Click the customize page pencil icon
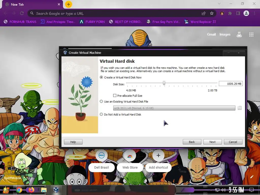The height and width of the screenshot is (195, 260). [x=252, y=177]
